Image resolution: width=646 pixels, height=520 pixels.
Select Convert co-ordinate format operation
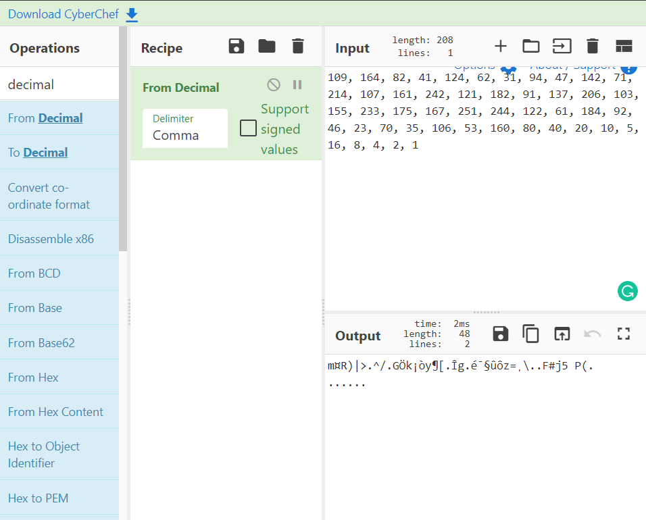(x=59, y=196)
